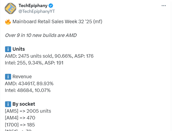Click the Revenue heading text
The height and width of the screenshot is (131, 174).
pos(22,77)
